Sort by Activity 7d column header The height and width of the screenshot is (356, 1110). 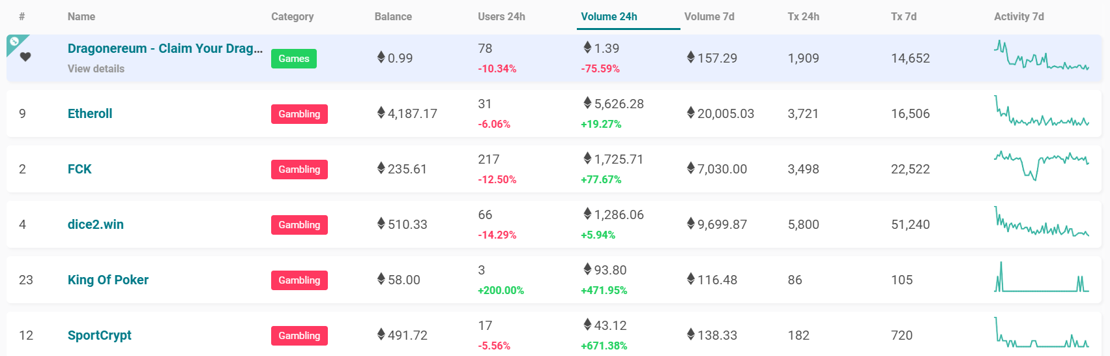1019,16
